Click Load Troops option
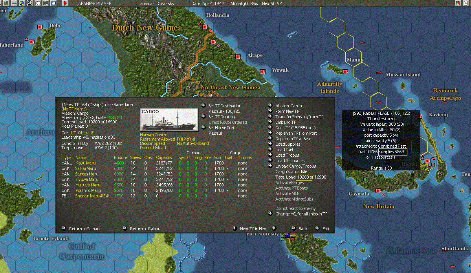 [287, 155]
